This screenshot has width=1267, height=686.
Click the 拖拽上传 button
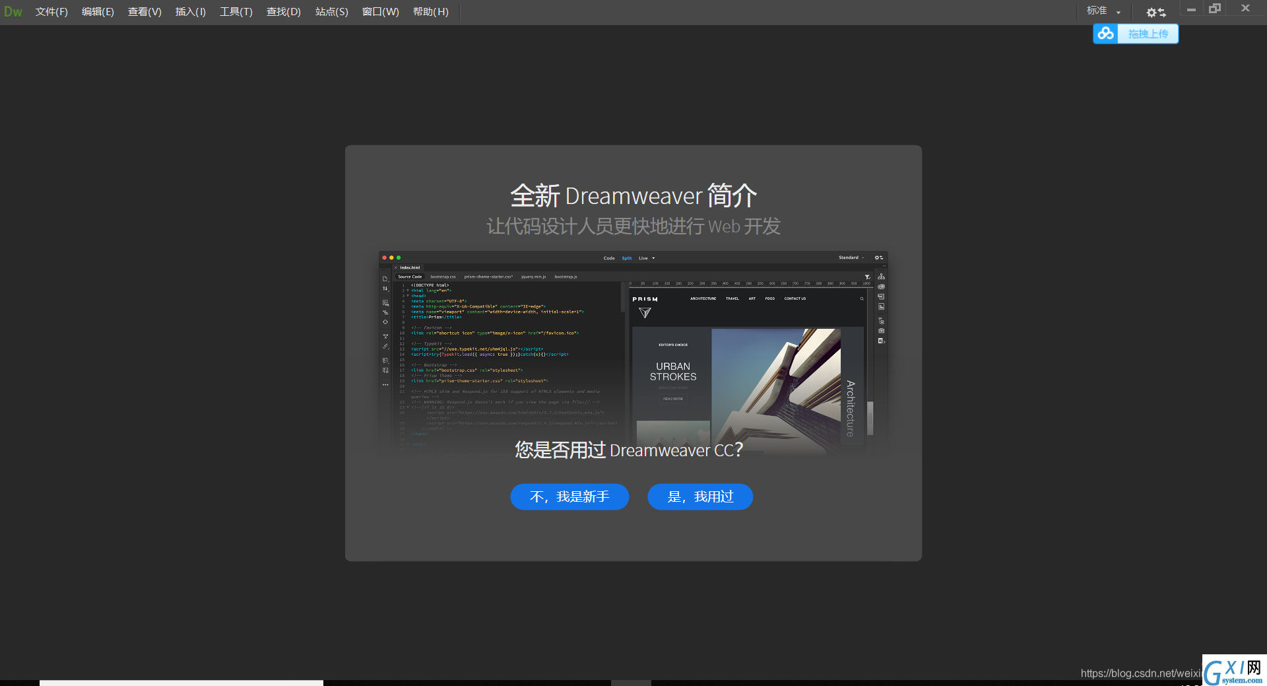coord(1148,34)
